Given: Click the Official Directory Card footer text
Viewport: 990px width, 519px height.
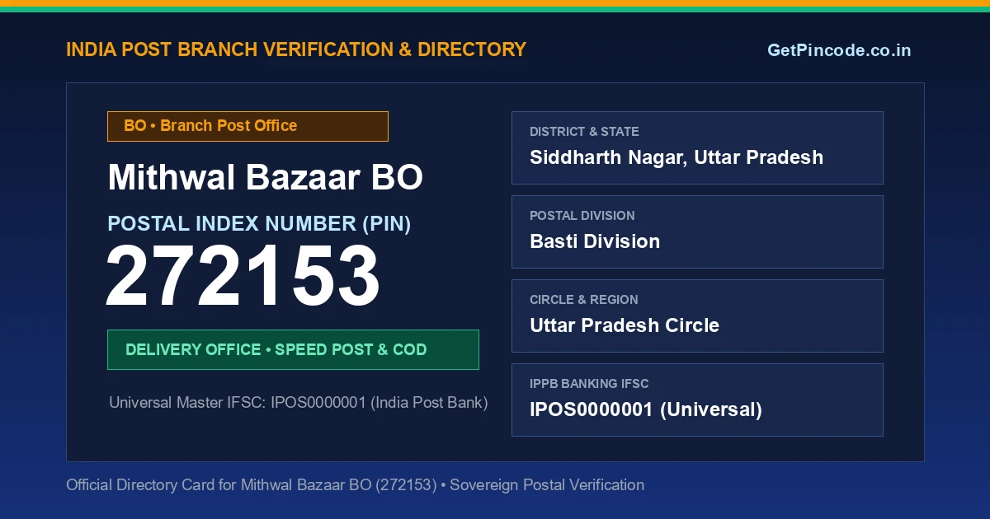Looking at the screenshot, I should tap(355, 485).
